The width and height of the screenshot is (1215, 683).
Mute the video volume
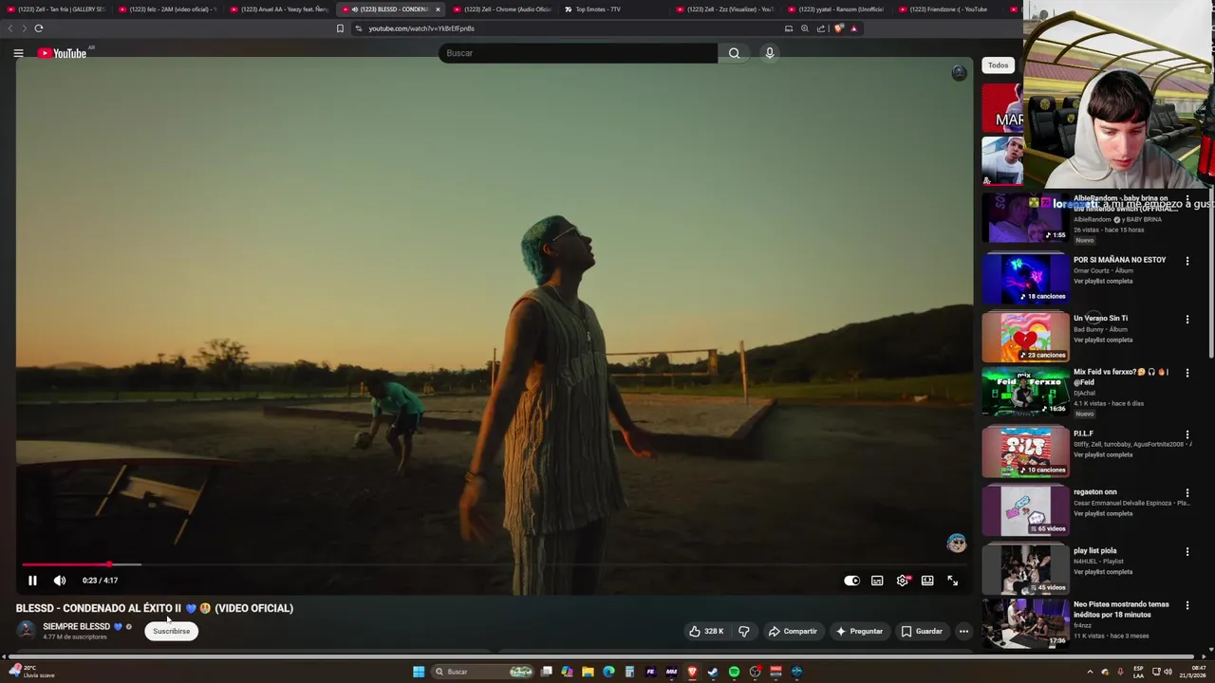pos(60,581)
